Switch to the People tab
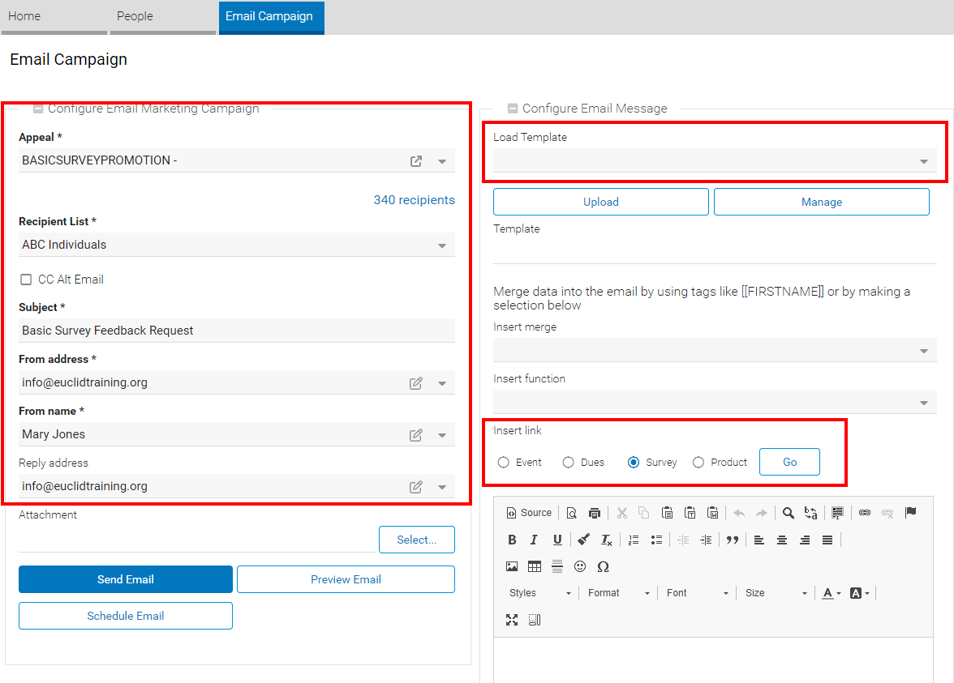This screenshot has height=683, width=954. point(163,17)
